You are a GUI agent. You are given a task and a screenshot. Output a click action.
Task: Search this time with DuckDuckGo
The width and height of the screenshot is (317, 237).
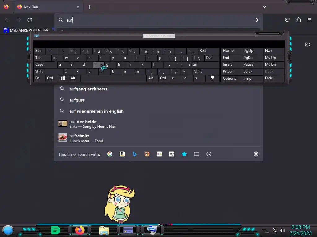coord(147,154)
